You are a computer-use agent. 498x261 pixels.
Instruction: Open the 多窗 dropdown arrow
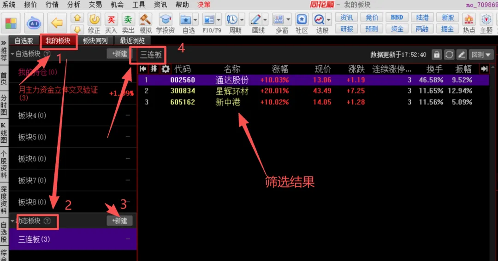pos(288,20)
